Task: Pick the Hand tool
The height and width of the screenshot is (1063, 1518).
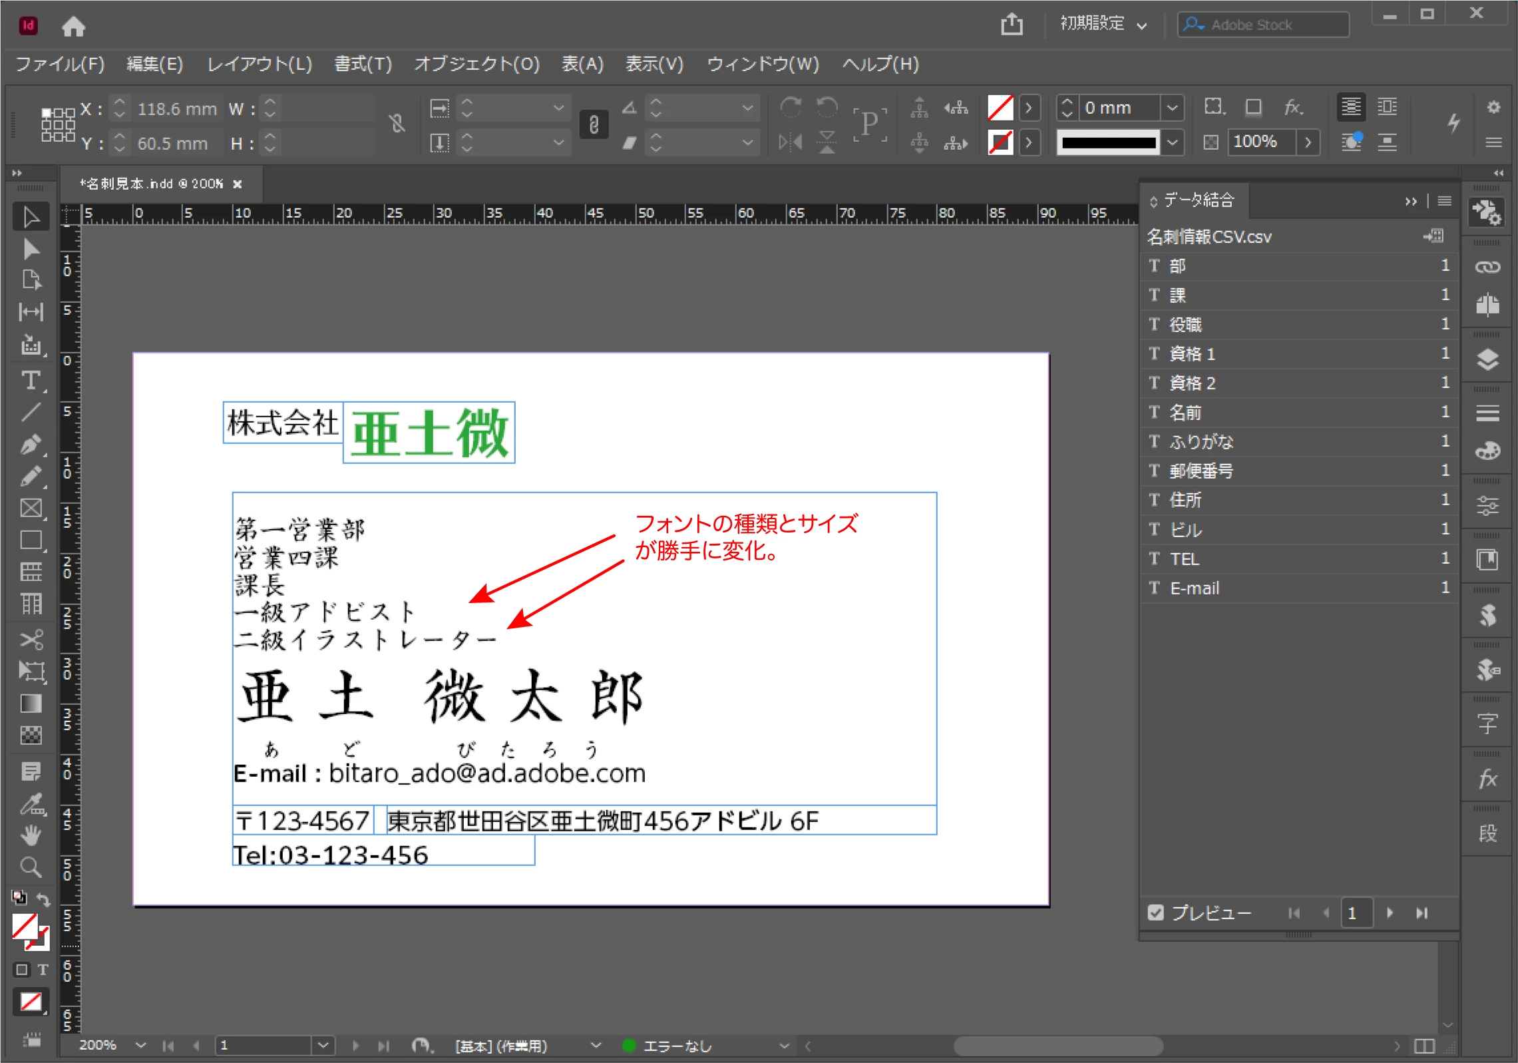Action: coord(30,835)
